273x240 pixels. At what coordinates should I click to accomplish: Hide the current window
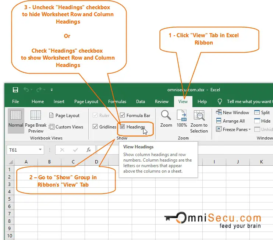[x=262, y=121]
